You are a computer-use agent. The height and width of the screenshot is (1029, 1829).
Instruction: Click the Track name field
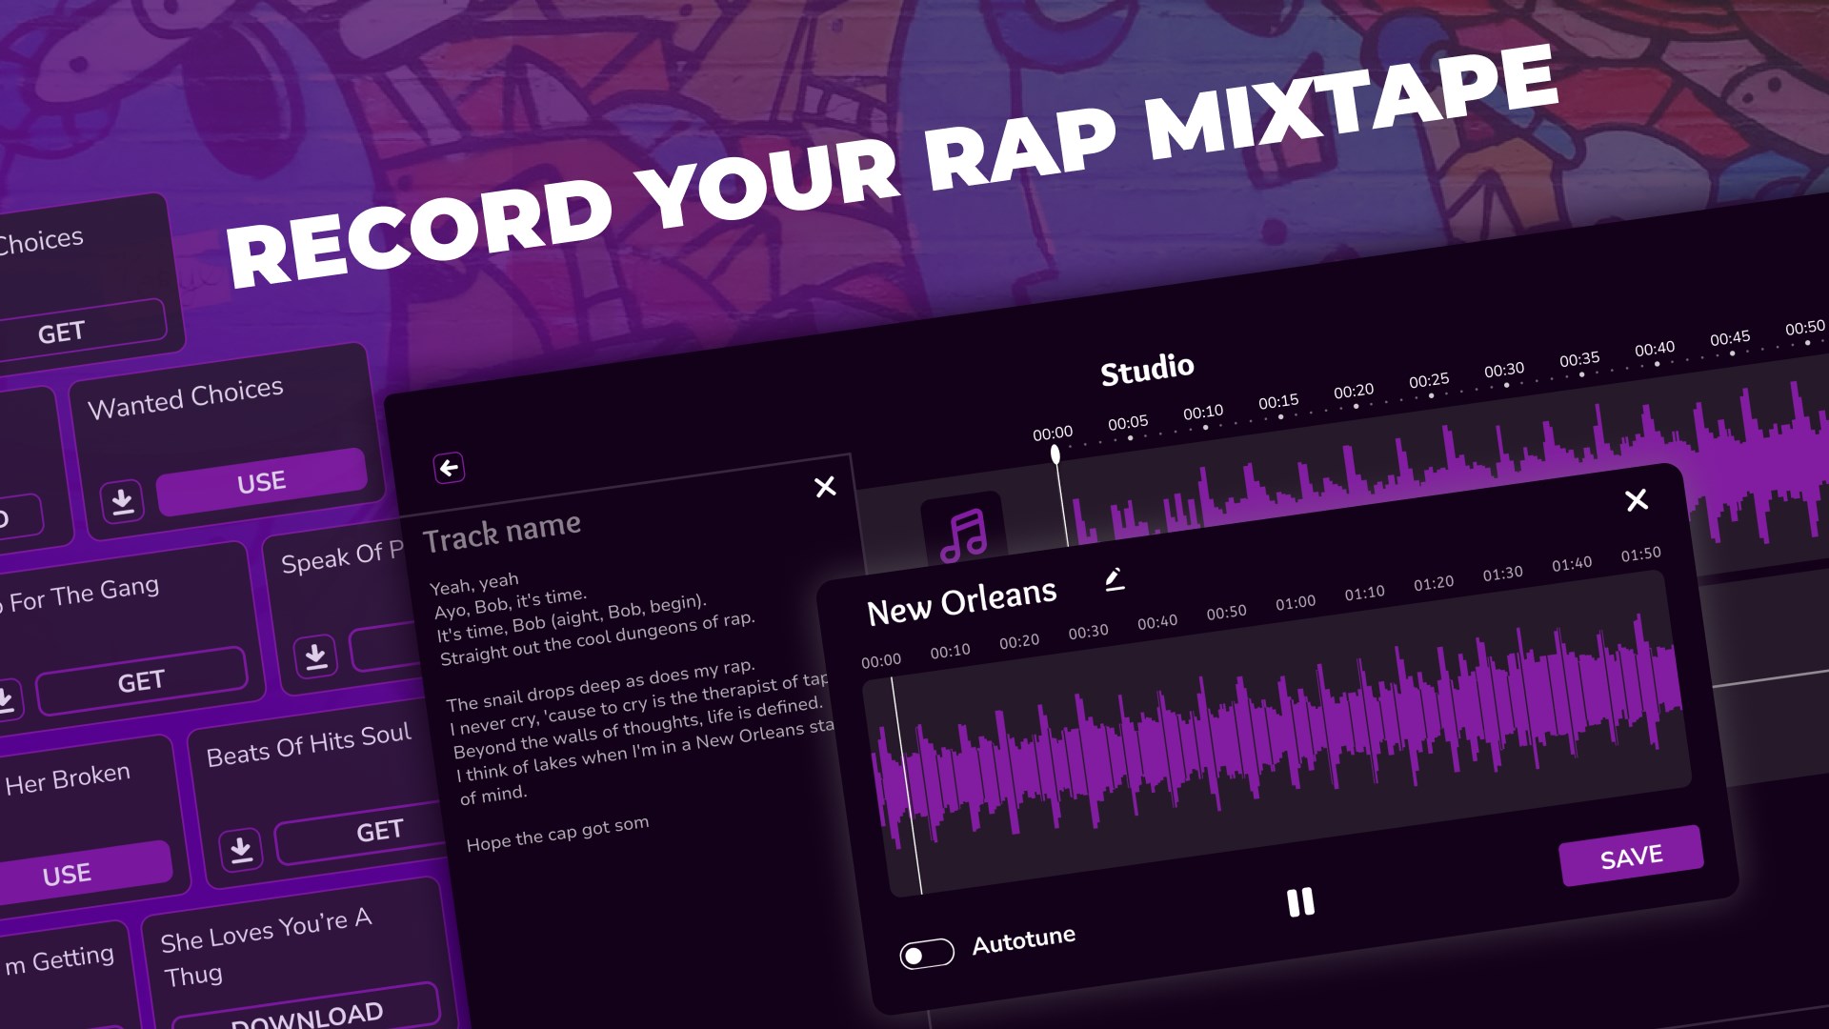point(502,533)
